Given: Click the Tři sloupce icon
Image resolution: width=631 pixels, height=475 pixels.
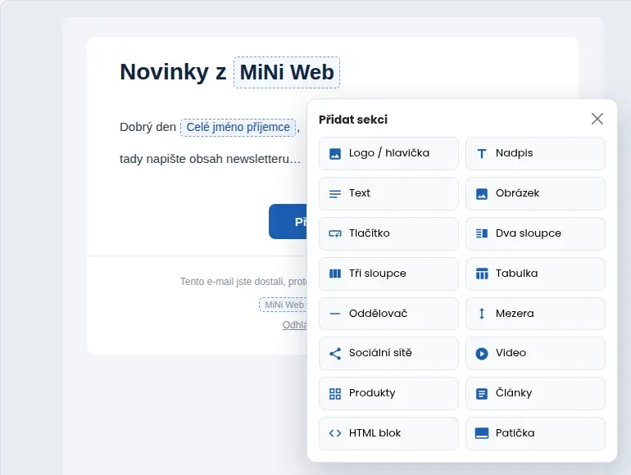Looking at the screenshot, I should 335,274.
